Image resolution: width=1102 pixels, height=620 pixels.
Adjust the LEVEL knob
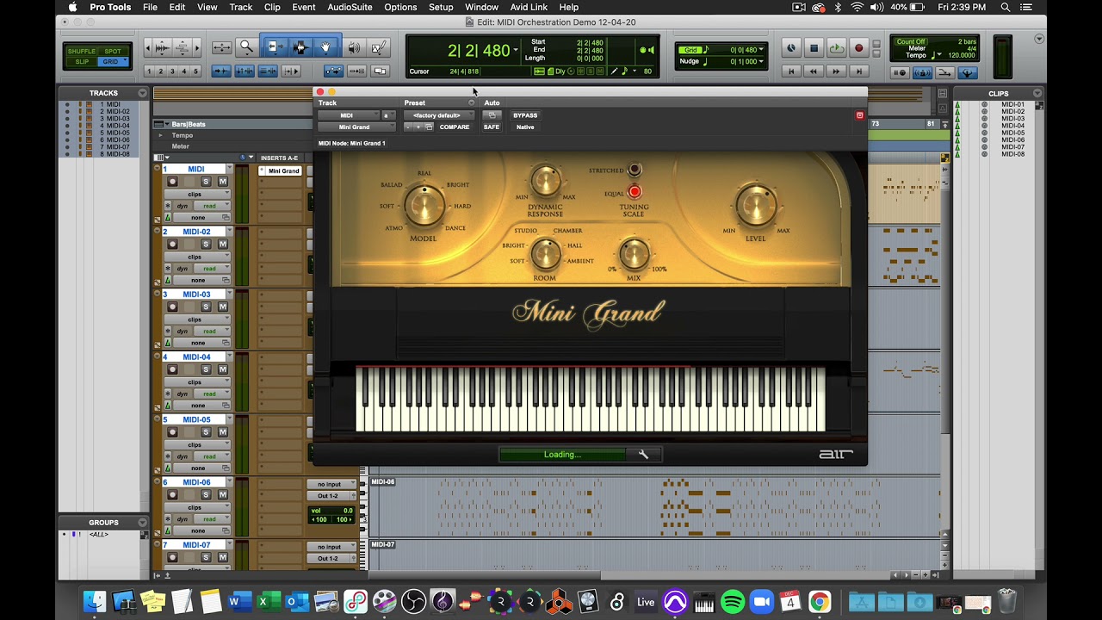(x=756, y=206)
